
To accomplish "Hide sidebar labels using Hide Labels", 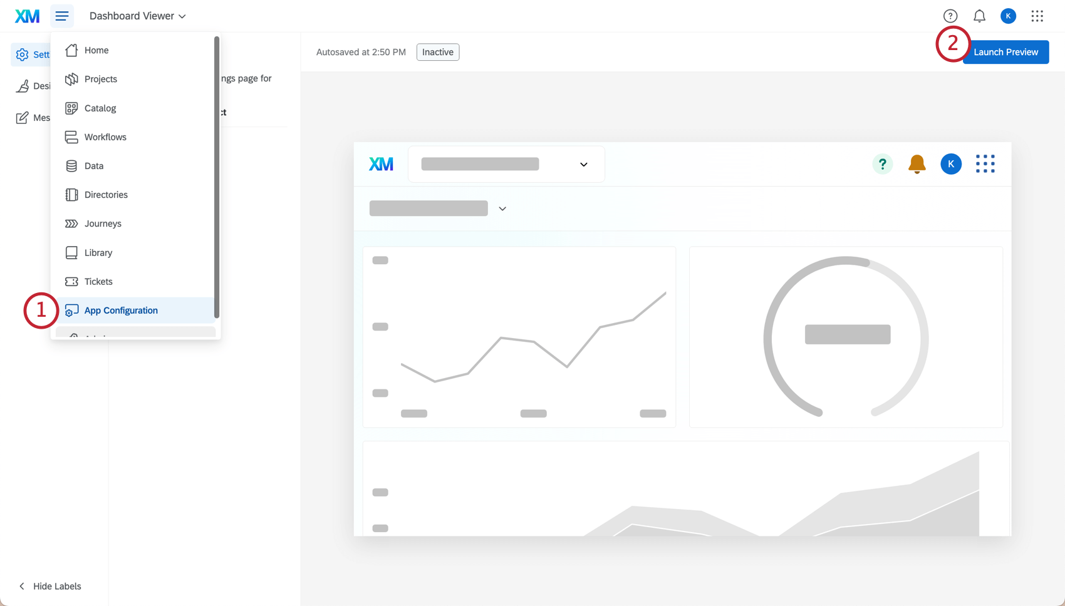I will coord(49,586).
